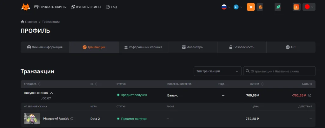The image size is (325, 128).
Task: Click the orange plus deposit icon
Action: point(296,7)
